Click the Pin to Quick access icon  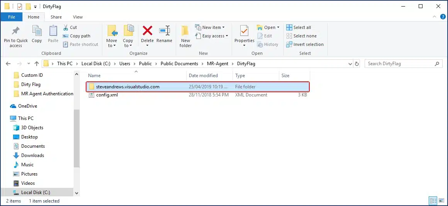(15, 31)
